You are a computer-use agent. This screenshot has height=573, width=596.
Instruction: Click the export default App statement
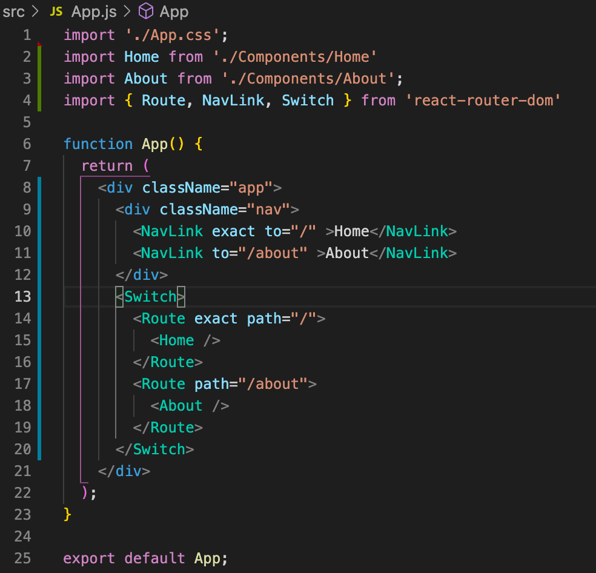145,558
